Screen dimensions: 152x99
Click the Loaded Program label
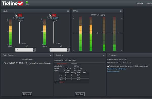point(27,59)
